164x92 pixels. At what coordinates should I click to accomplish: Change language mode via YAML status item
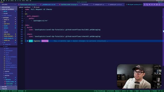pos(131,91)
